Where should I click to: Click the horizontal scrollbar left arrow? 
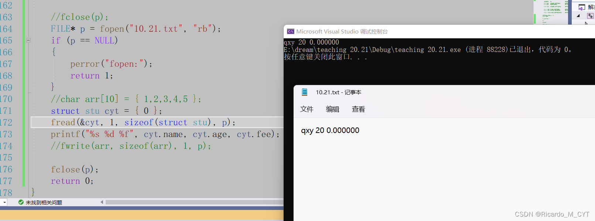102,202
